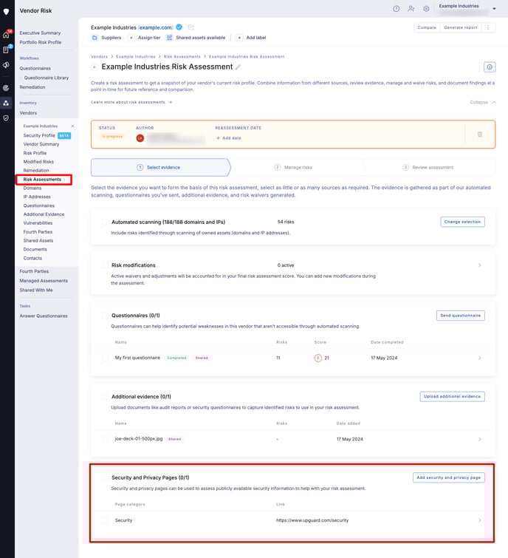Open the three-dot more options menu
The height and width of the screenshot is (558, 508).
pos(488,27)
